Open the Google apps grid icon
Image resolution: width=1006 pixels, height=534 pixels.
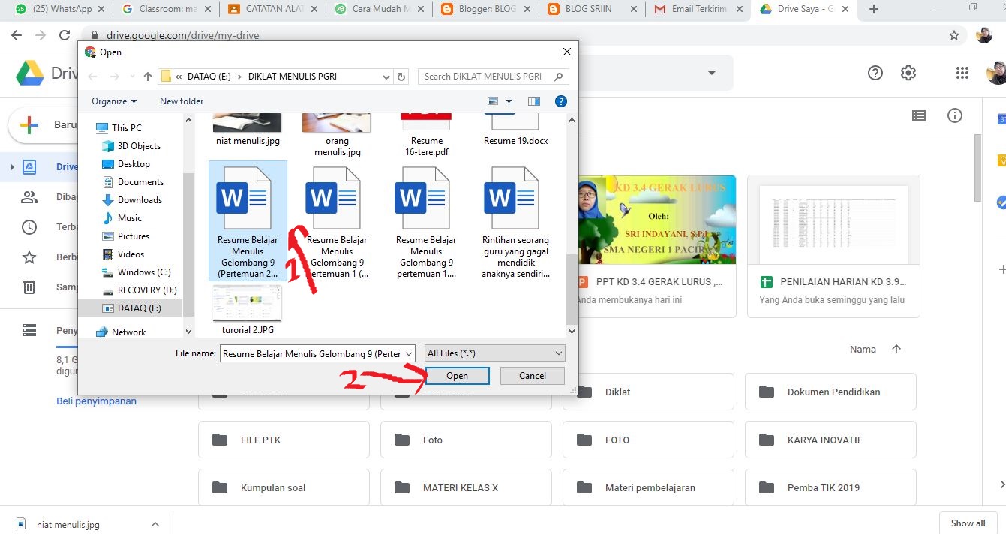(x=962, y=73)
